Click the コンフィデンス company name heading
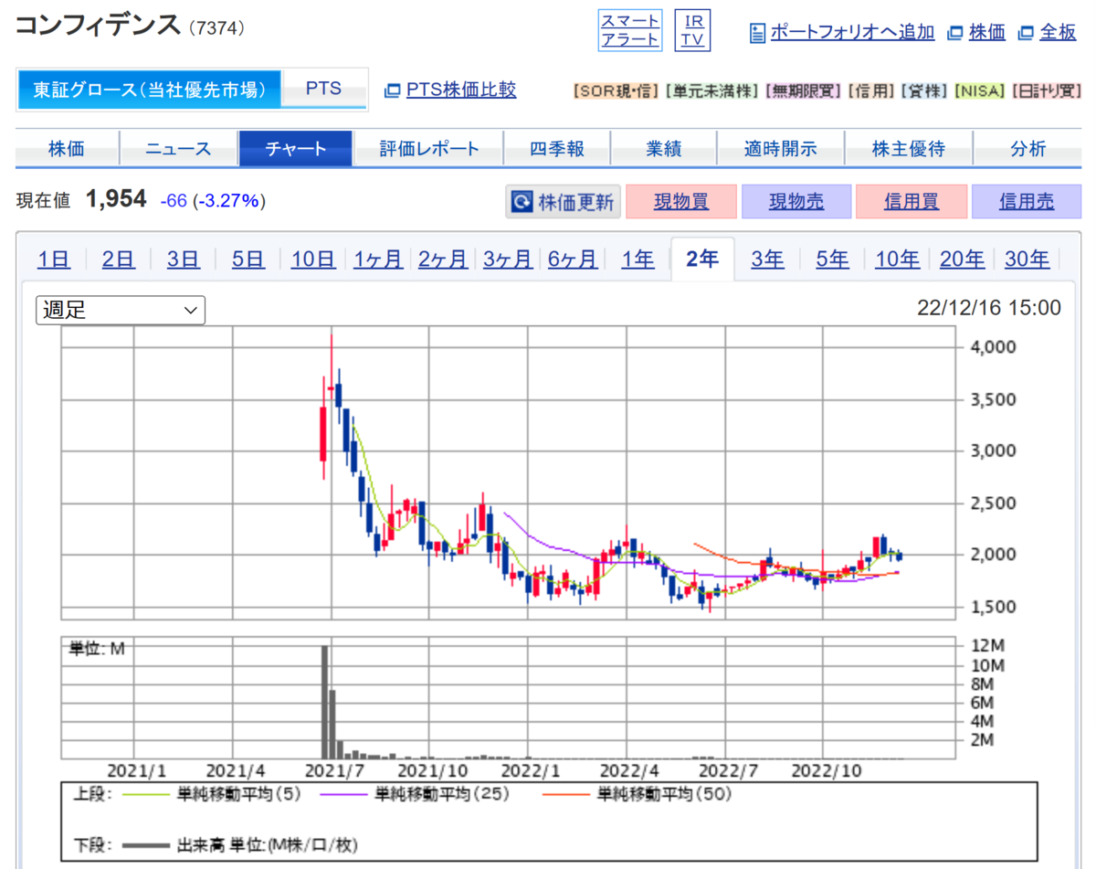This screenshot has width=1096, height=869. (x=99, y=26)
